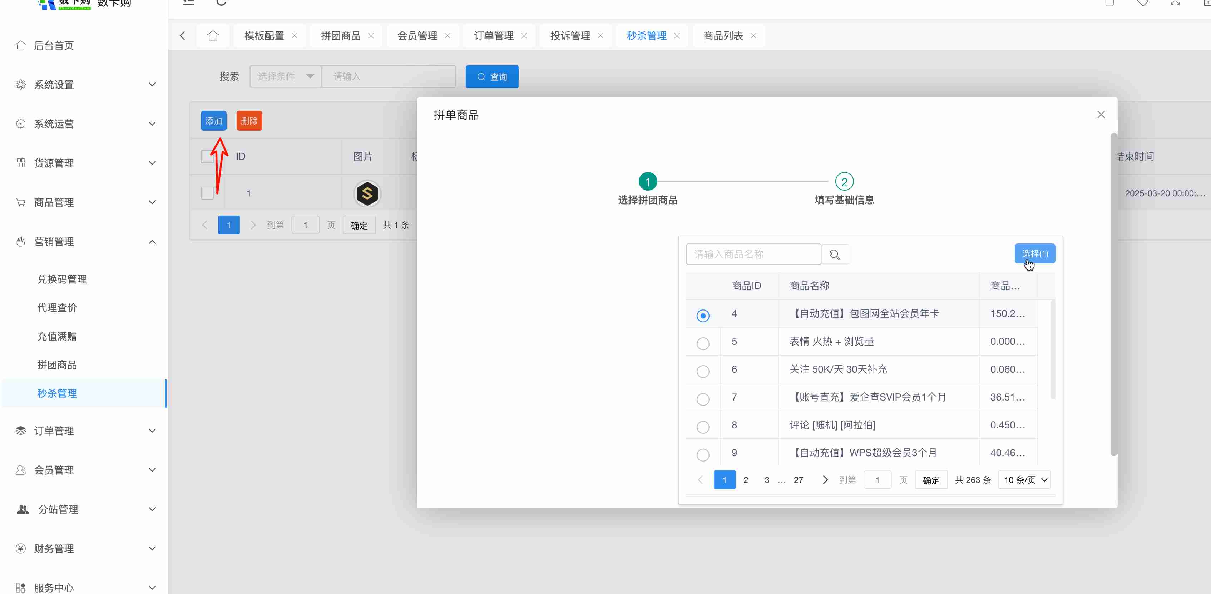The width and height of the screenshot is (1211, 594).
Task: Click the S product thumbnail image
Action: coord(367,193)
